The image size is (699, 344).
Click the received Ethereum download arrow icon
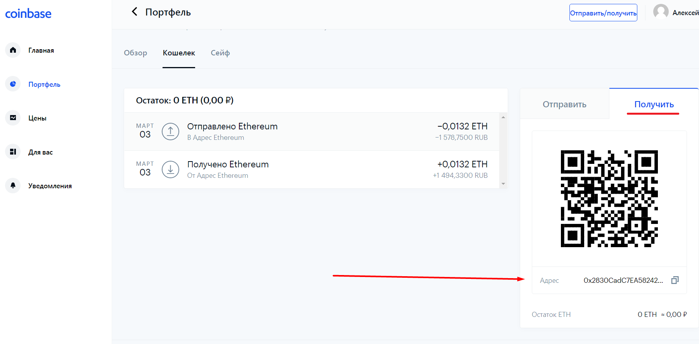pyautogui.click(x=170, y=170)
